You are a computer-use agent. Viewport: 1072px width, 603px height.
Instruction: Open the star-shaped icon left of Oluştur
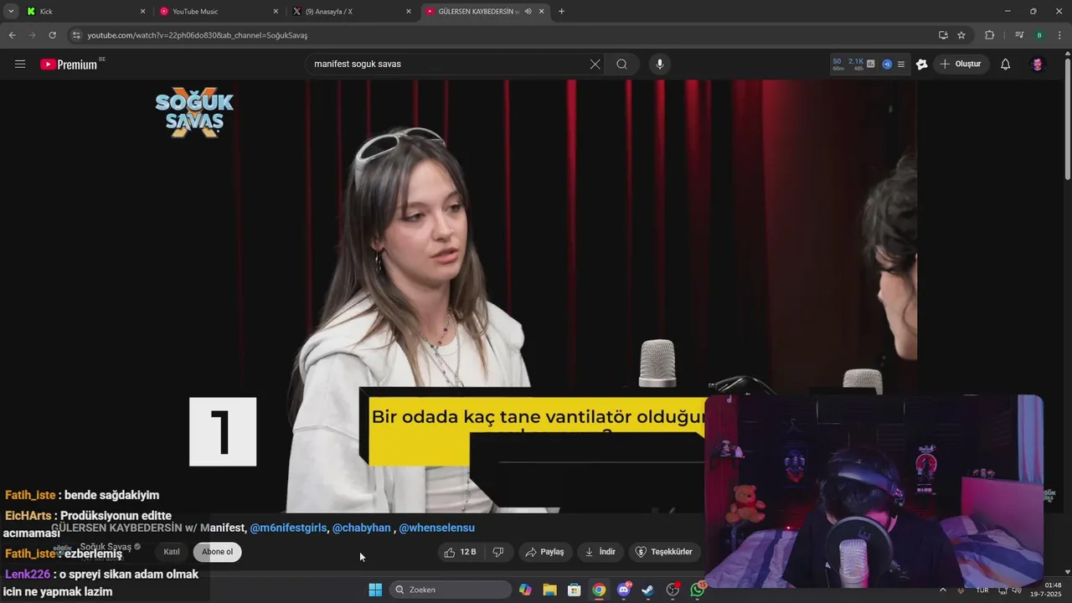tap(922, 64)
